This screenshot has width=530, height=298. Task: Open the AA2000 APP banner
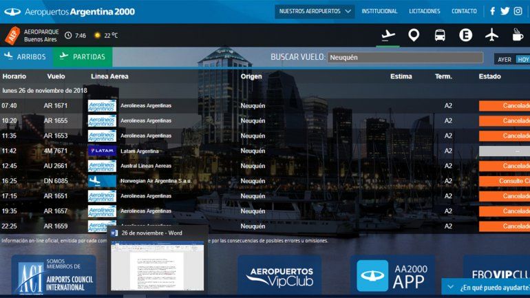392,276
